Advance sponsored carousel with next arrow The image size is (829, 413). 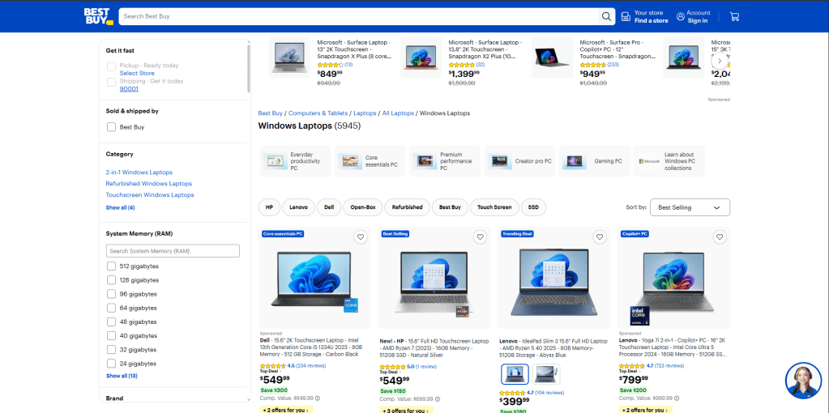[719, 61]
